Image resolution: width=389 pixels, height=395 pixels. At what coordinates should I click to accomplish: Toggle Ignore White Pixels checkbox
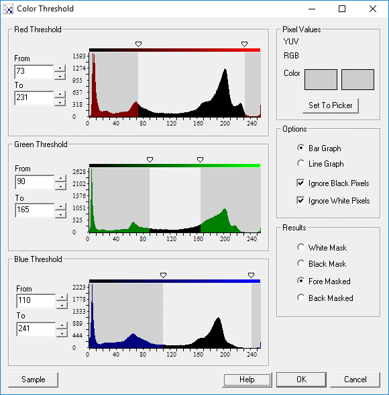tap(300, 200)
